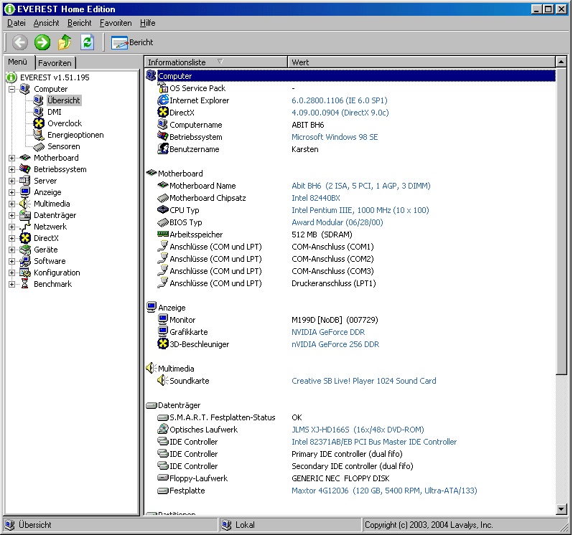Open the Maxtor 4G120J6 hard disk link
Viewport: 573px width, 535px height.
[384, 491]
